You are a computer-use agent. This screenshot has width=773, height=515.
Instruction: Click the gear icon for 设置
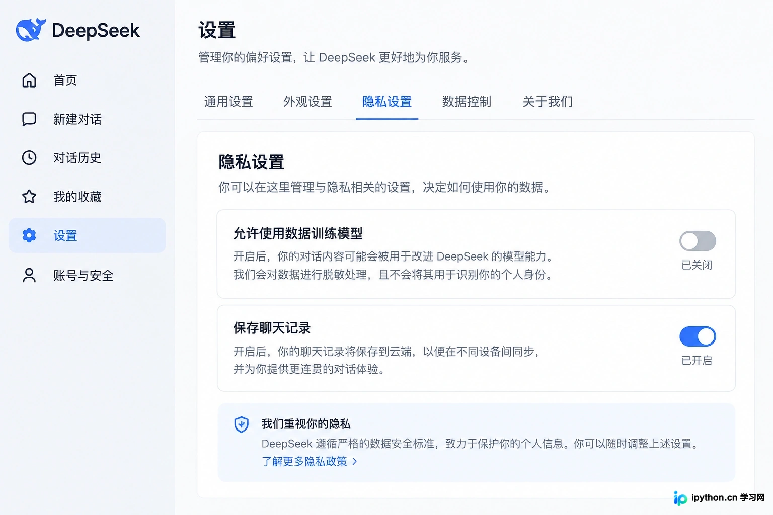tap(29, 235)
